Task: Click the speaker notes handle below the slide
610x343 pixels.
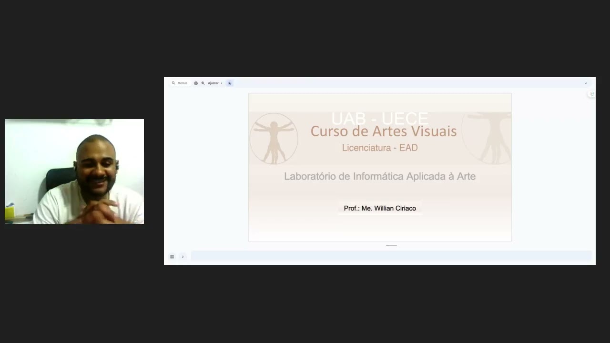Action: [391, 246]
